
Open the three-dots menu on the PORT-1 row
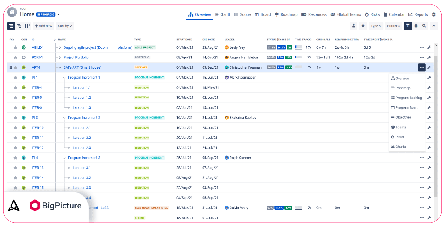click(x=422, y=57)
